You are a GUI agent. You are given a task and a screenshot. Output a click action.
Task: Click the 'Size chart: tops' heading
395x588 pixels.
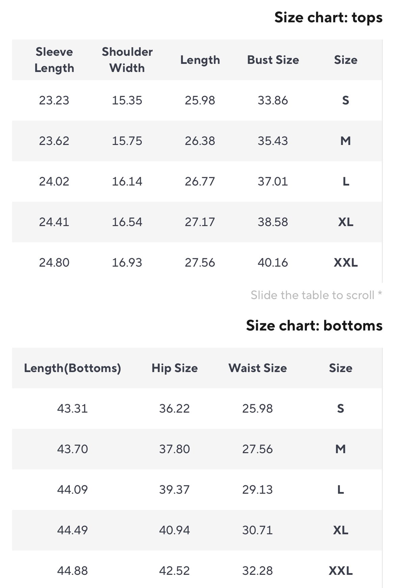(x=328, y=17)
